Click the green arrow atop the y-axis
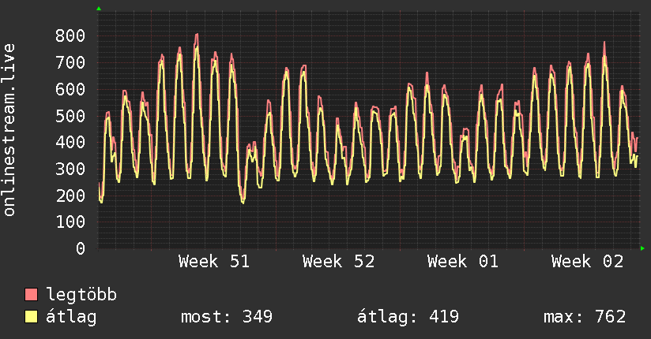The height and width of the screenshot is (339, 651). 99,9
